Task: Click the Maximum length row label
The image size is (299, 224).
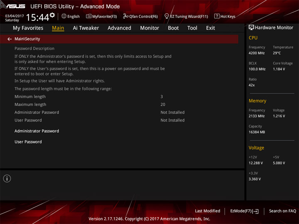Action: tap(30, 105)
